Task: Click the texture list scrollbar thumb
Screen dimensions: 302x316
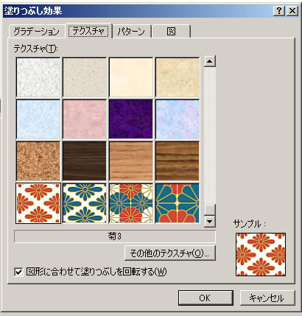Action: point(210,210)
